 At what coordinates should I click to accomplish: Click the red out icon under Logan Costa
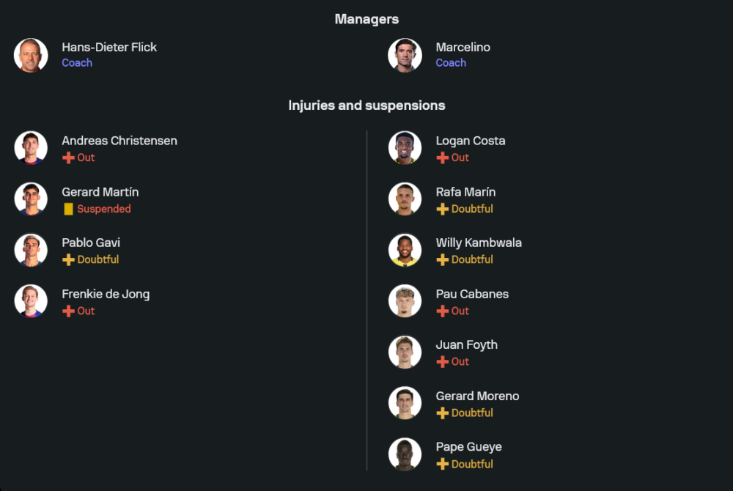442,158
